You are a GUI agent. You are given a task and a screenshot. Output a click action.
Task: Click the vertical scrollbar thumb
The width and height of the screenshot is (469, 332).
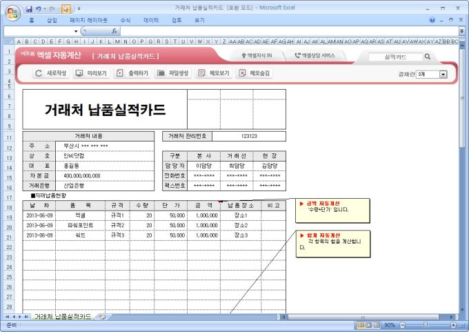[x=462, y=98]
